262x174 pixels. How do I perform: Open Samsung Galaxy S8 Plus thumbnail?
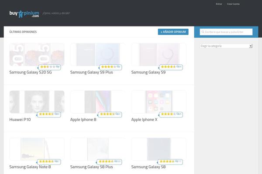(x=98, y=149)
